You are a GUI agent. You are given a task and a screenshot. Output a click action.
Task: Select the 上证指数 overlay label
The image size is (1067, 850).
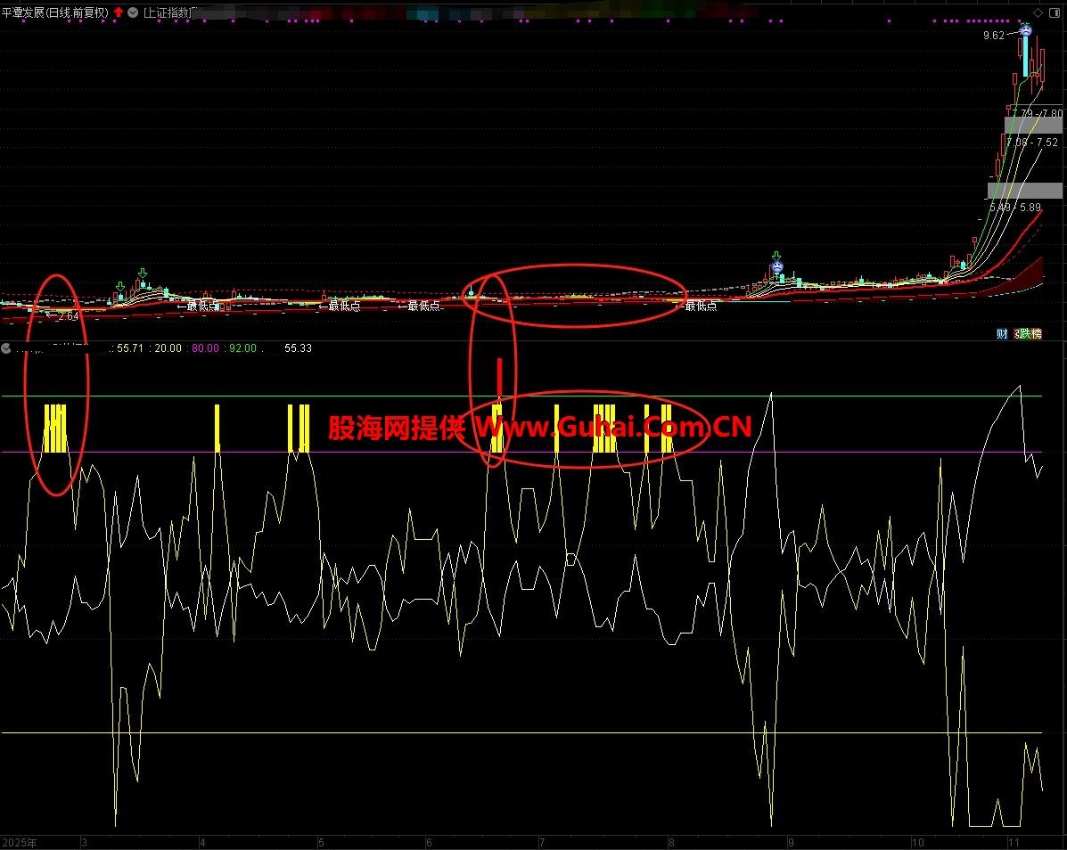[x=171, y=12]
